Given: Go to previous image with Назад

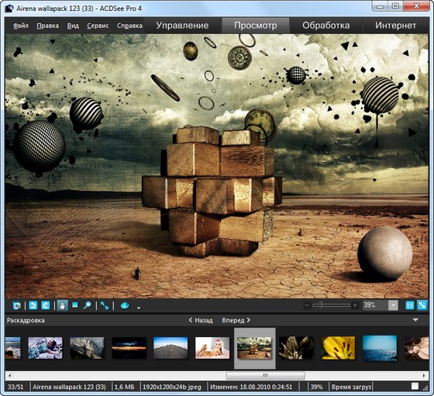Looking at the screenshot, I should [x=201, y=321].
